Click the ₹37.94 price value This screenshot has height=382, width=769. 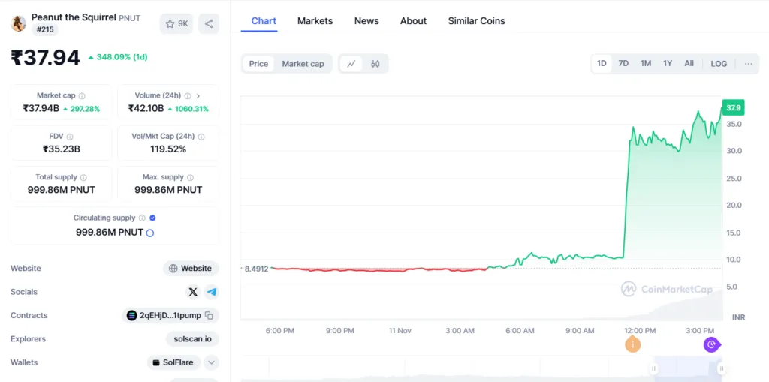tap(45, 58)
